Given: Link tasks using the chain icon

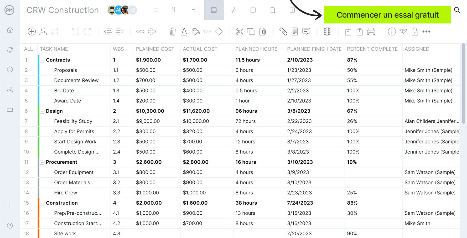Looking at the screenshot, I should [x=140, y=32].
